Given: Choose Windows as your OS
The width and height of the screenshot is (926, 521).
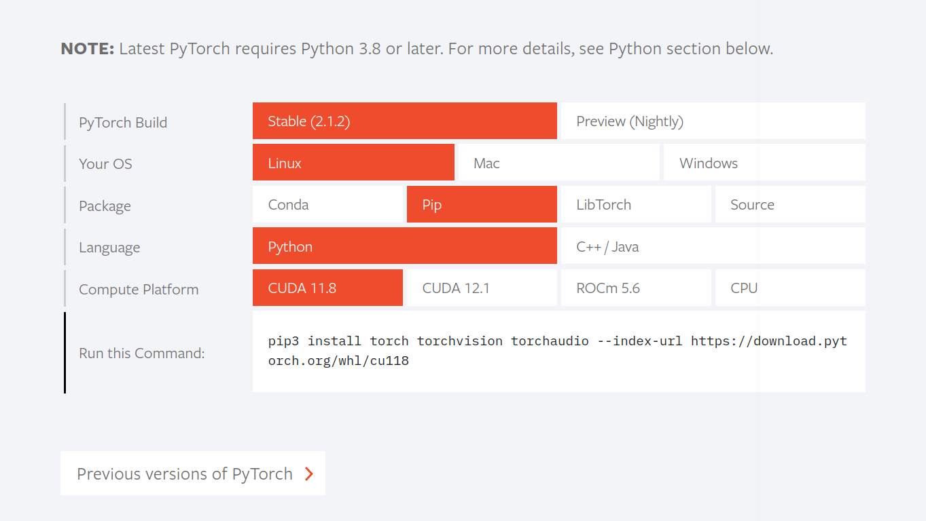Looking at the screenshot, I should (764, 163).
